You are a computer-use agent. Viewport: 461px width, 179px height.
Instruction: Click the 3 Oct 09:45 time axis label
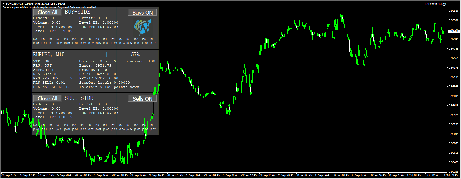(450, 175)
